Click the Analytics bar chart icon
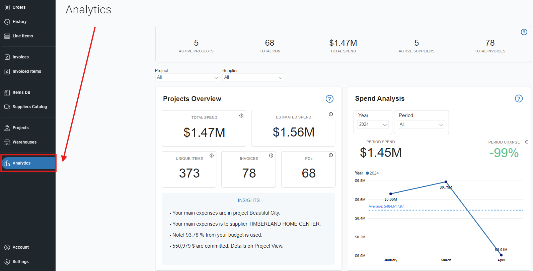Image resolution: width=533 pixels, height=271 pixels. [x=7, y=163]
